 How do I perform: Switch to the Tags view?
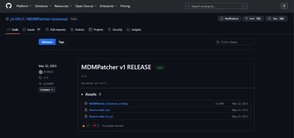click(61, 42)
